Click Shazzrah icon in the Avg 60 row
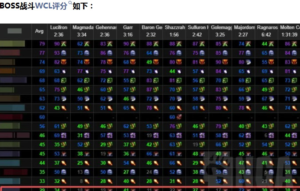 click(179, 117)
